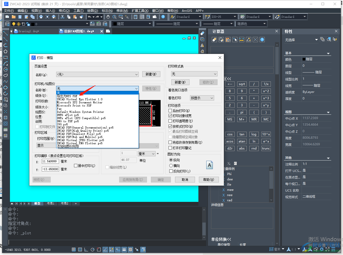Viewport: 343px width, 255px height.
Task: Click the new drawing tab plus icon
Action: click(108, 31)
